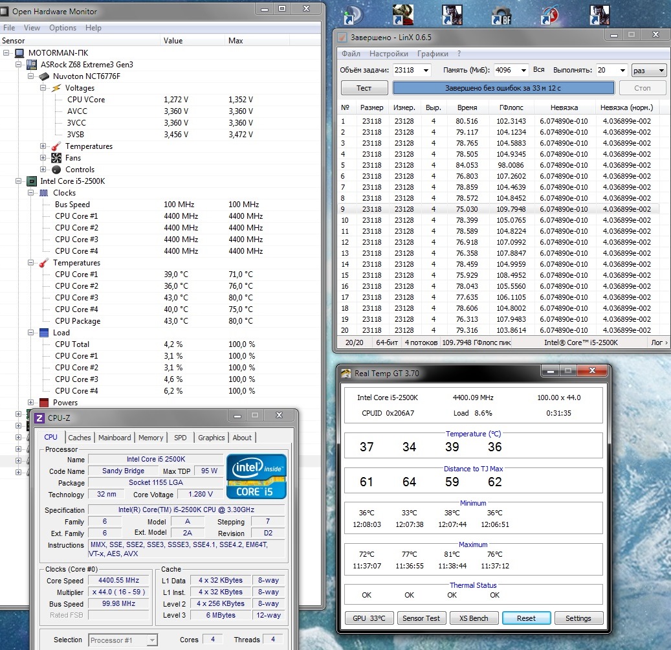Click the blue Load icon
The image size is (671, 650).
43,333
